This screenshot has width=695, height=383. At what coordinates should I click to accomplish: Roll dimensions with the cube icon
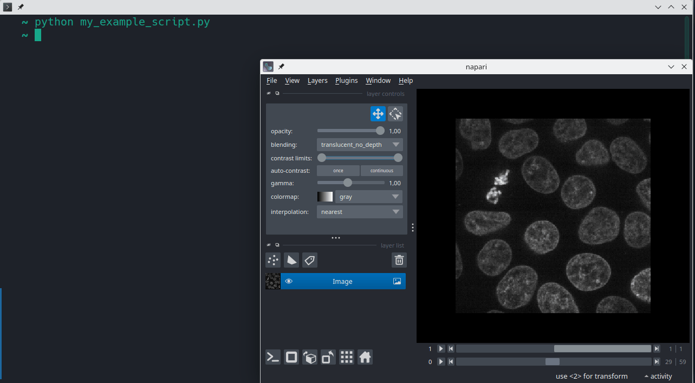[309, 357]
